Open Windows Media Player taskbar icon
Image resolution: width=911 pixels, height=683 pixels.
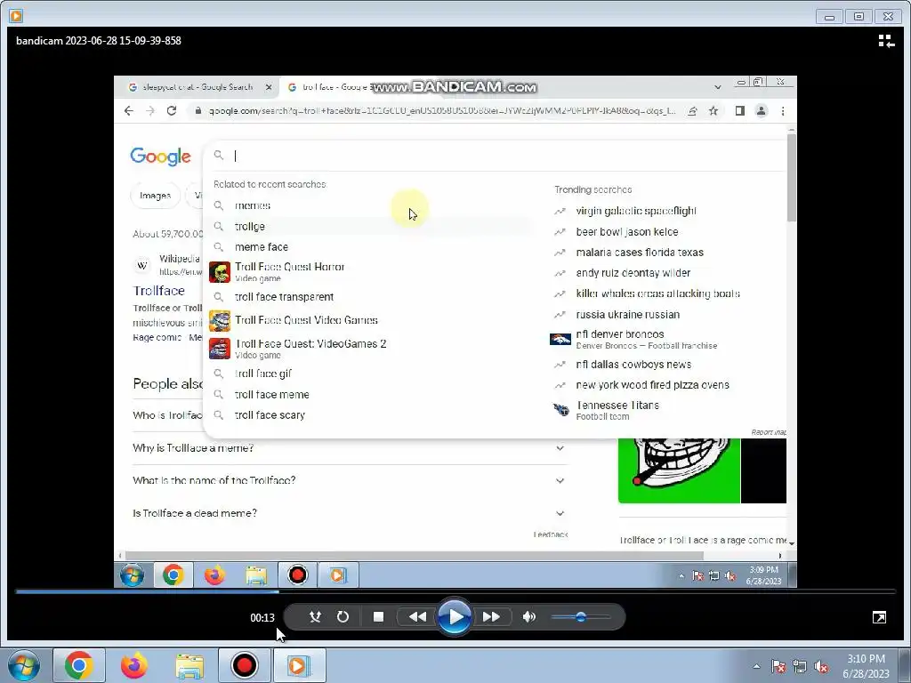pyautogui.click(x=299, y=665)
